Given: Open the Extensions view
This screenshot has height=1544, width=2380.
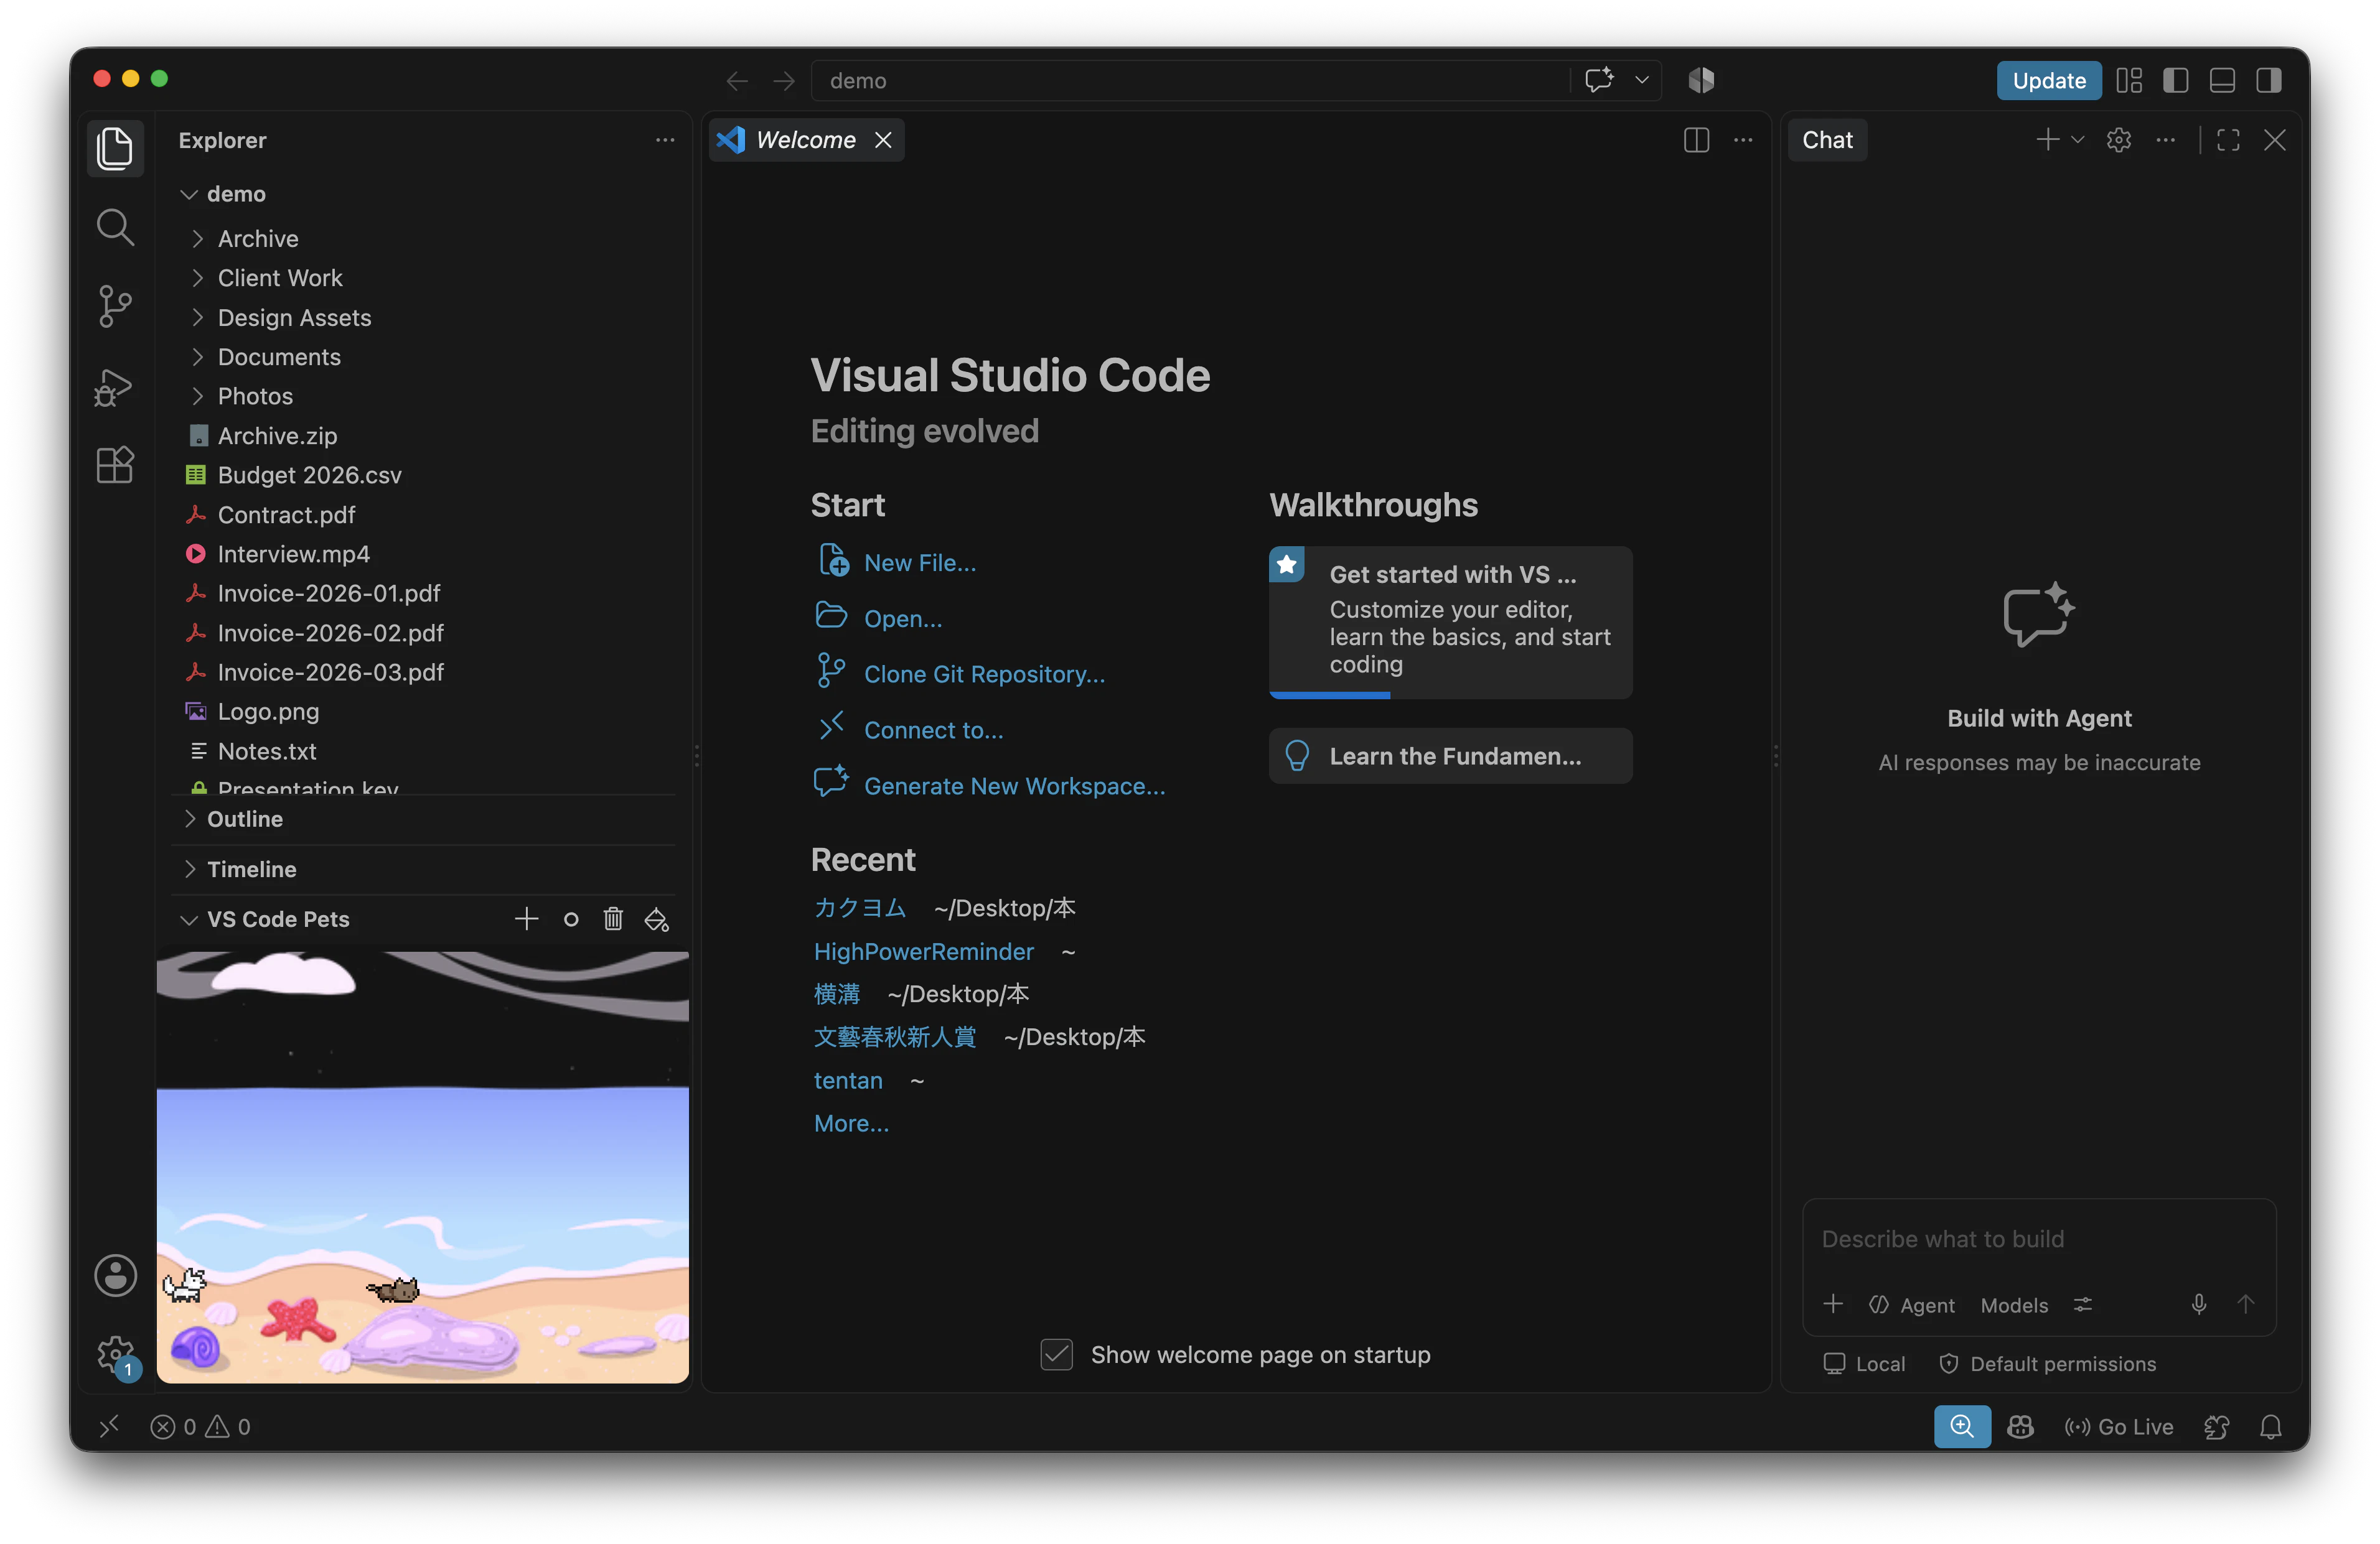Looking at the screenshot, I should coord(115,465).
